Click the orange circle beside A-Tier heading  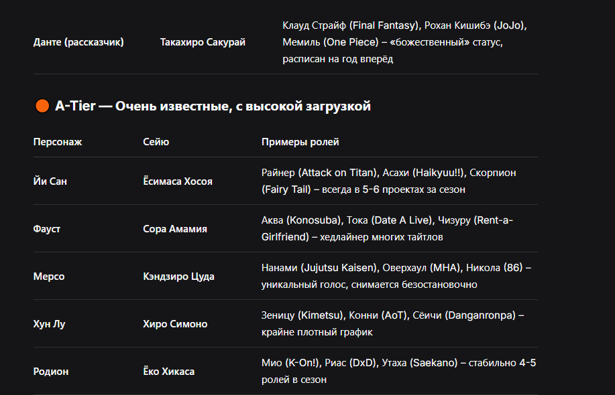click(42, 106)
